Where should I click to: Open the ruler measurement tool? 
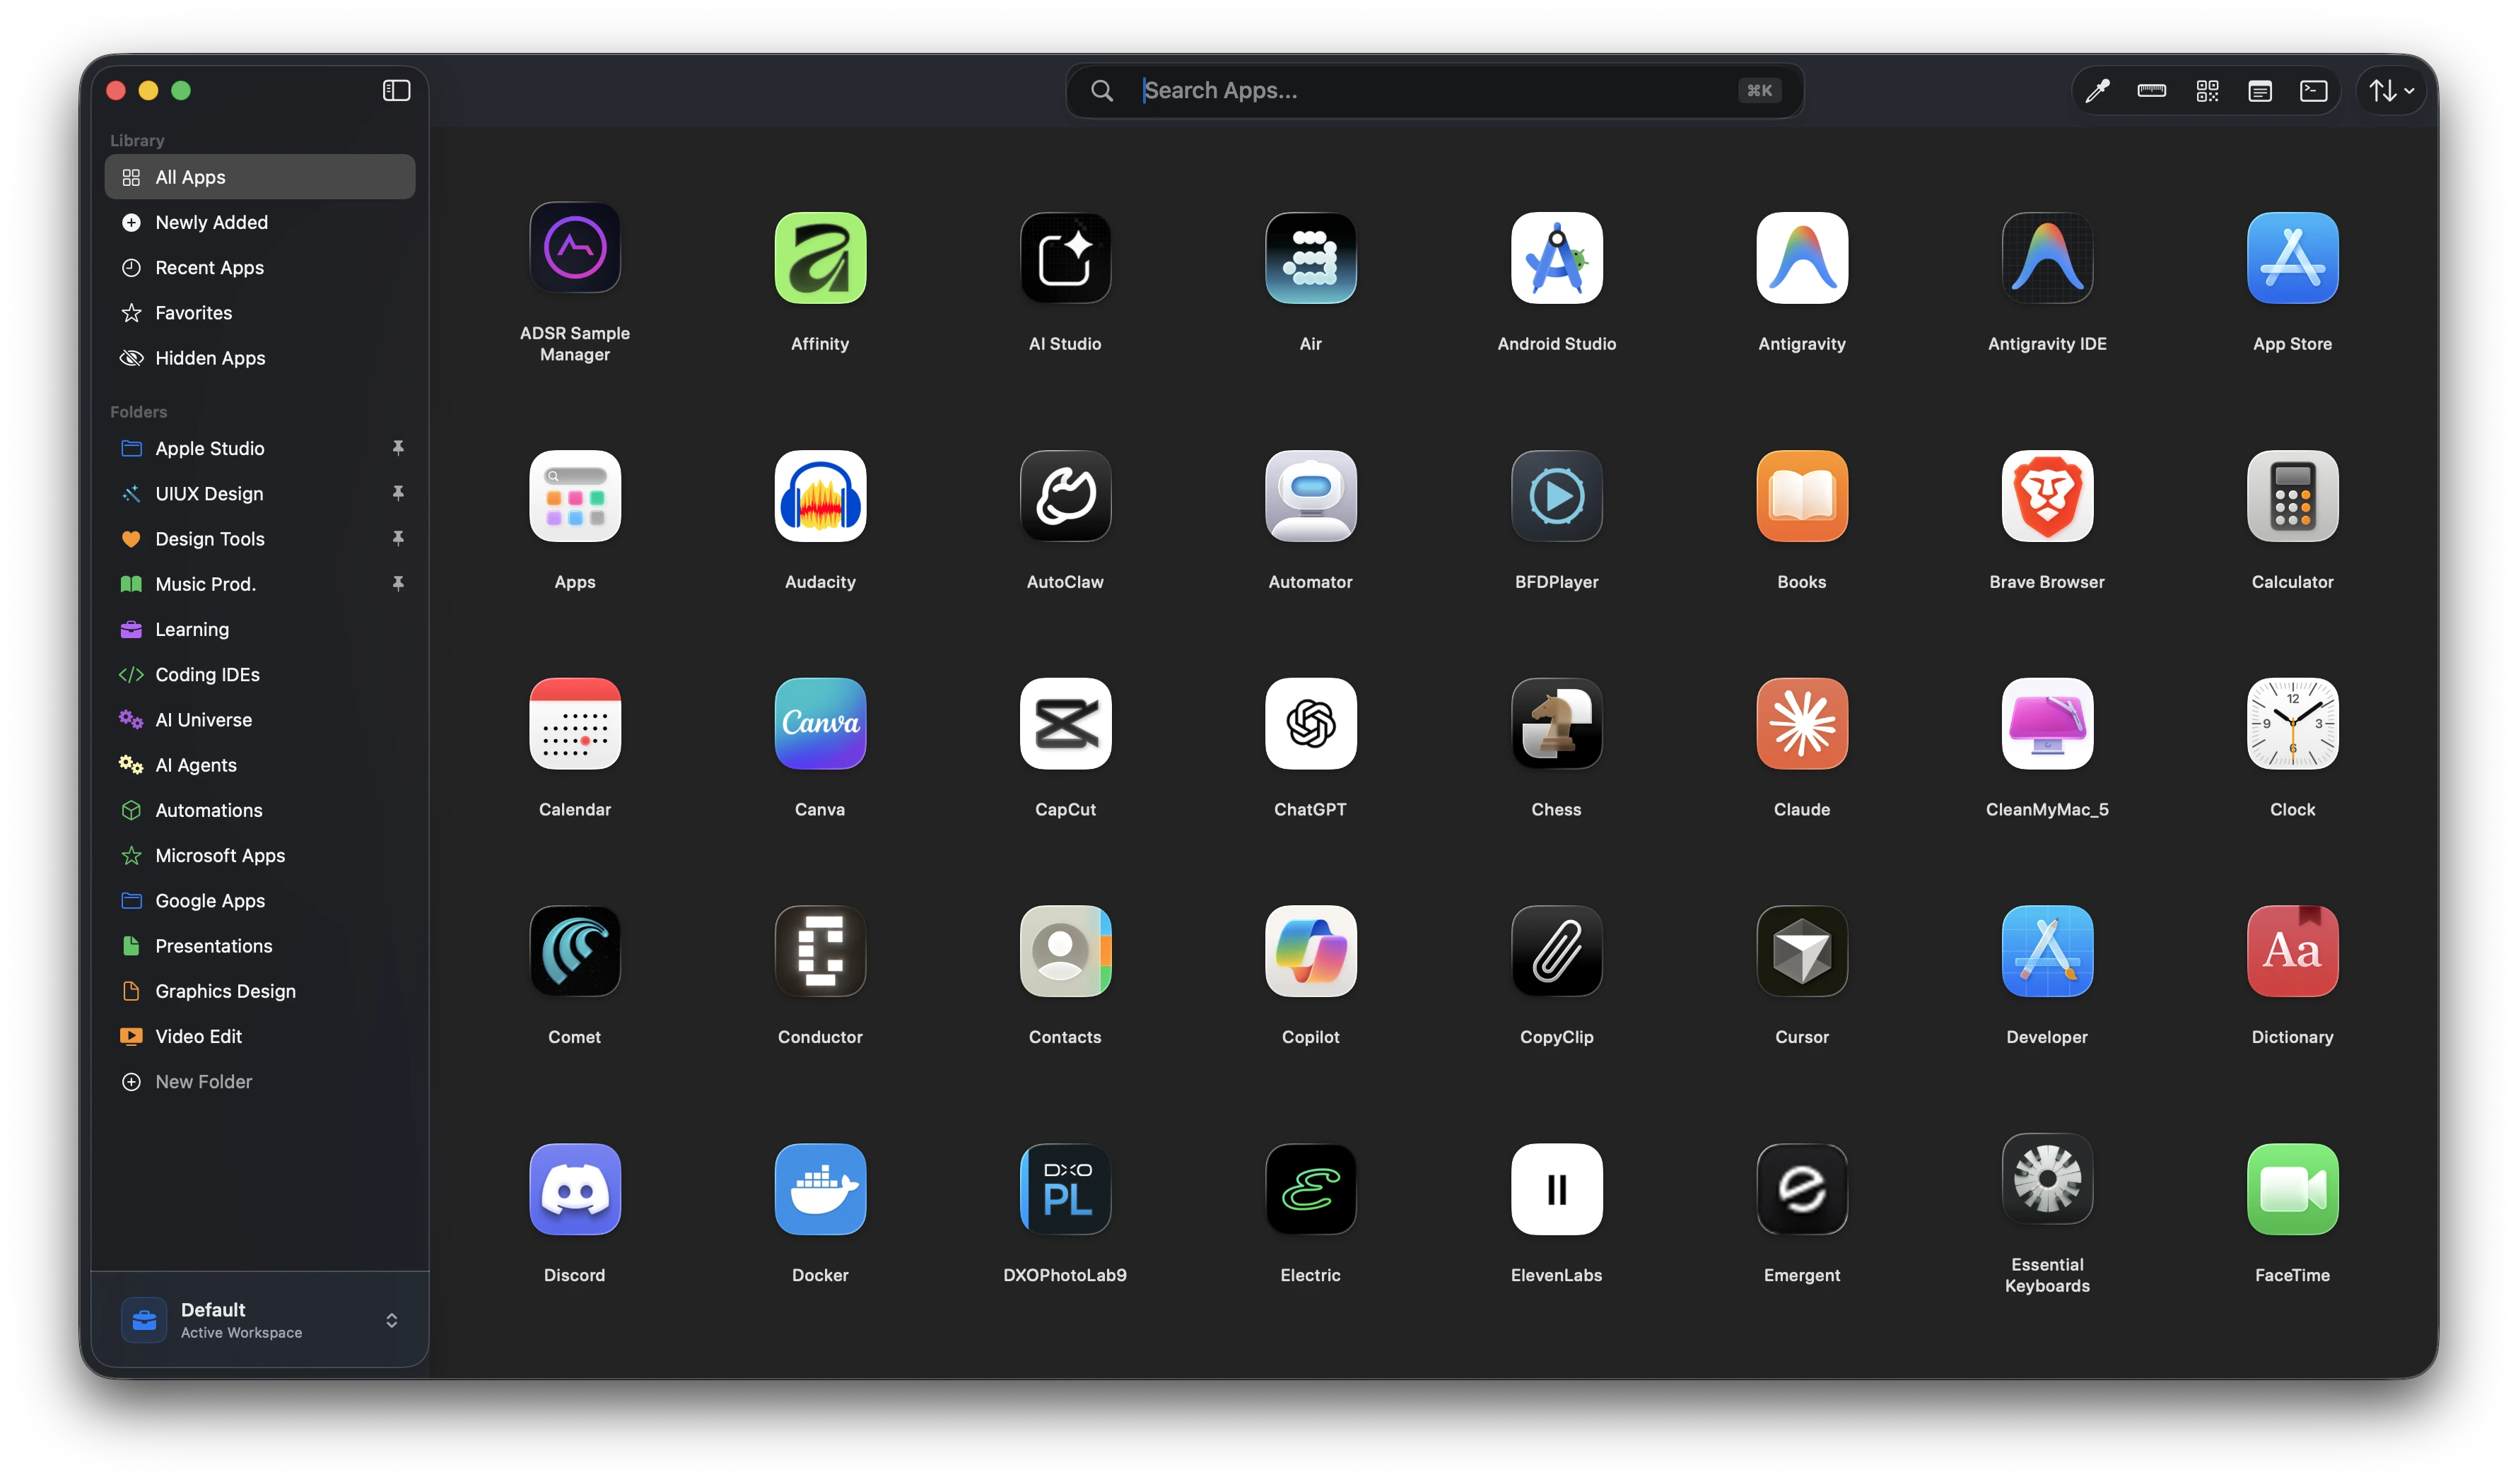tap(2151, 91)
